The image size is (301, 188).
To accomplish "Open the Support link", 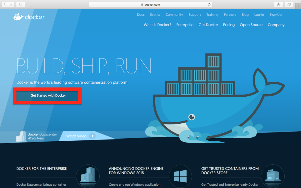I will tap(195, 15).
